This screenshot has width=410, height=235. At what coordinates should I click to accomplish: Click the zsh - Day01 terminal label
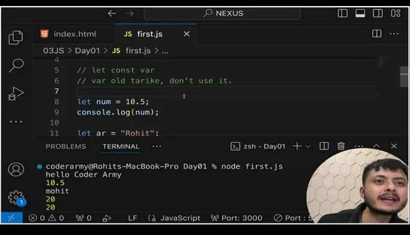[258, 146]
